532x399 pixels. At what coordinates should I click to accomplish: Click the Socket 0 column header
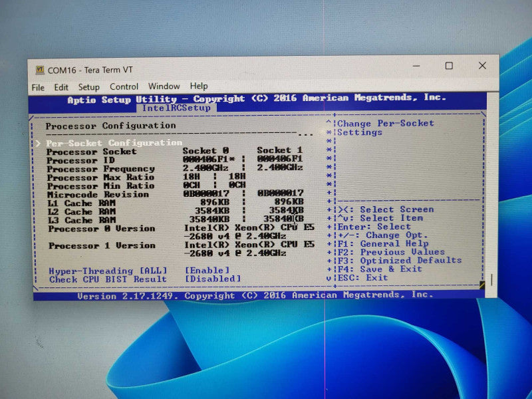(205, 151)
